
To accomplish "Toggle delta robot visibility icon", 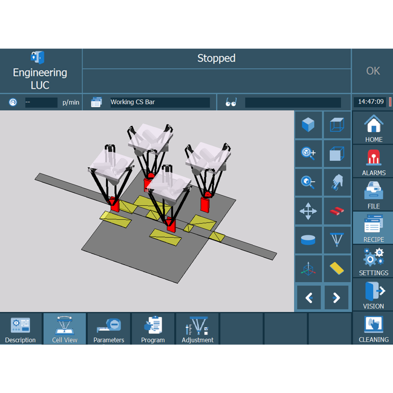I will [337, 240].
